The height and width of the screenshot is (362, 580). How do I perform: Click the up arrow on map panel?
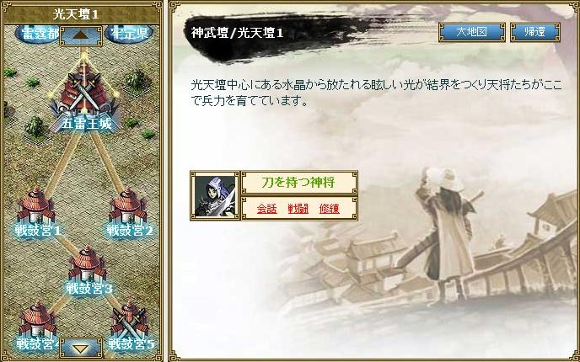click(x=81, y=36)
